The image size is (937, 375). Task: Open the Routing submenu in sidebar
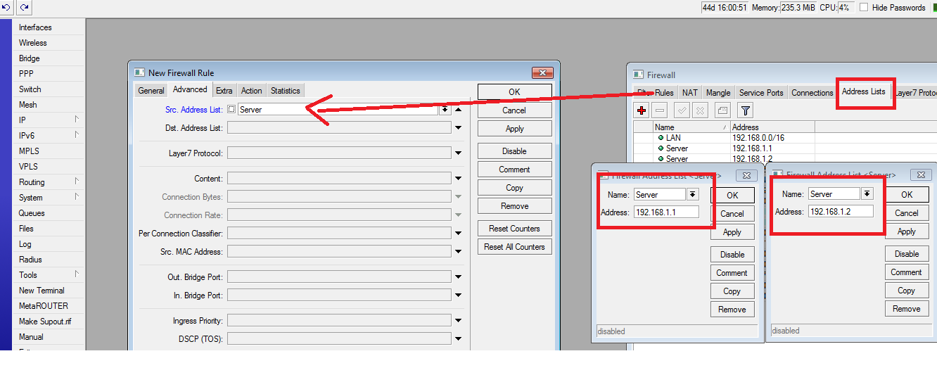click(49, 182)
